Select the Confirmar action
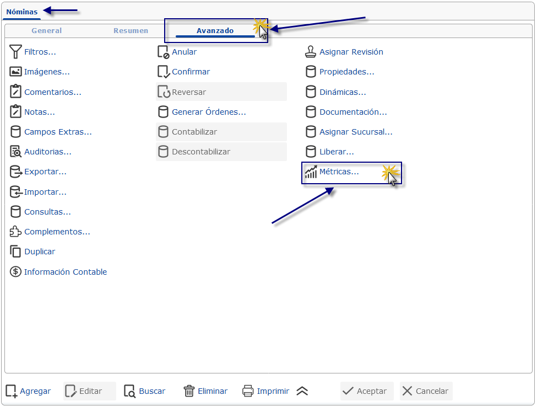This screenshot has width=537, height=406. tap(191, 72)
